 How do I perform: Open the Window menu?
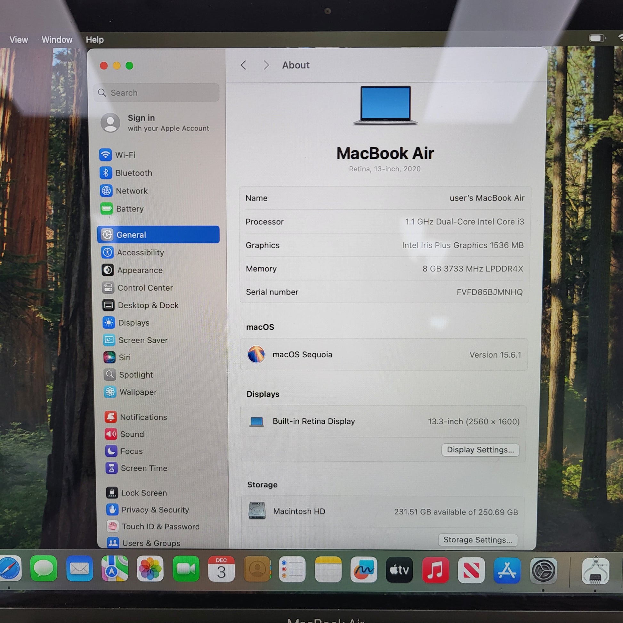pyautogui.click(x=57, y=40)
